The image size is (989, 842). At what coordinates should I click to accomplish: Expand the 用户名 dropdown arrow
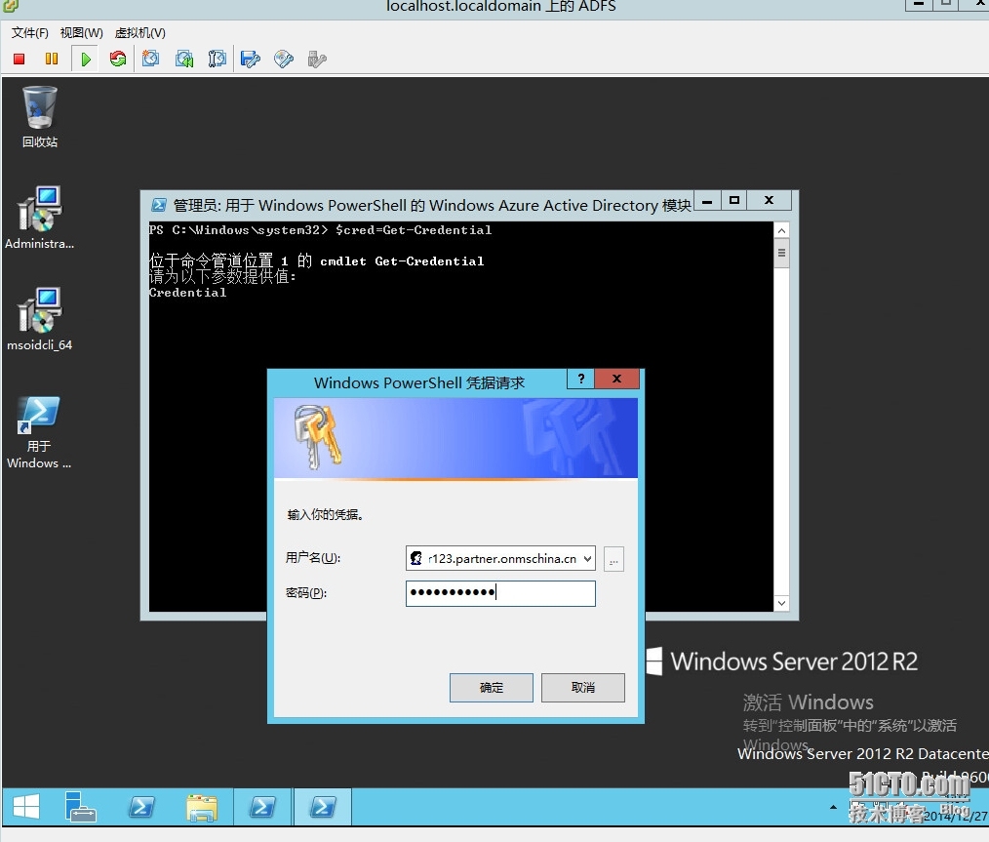[x=587, y=559]
